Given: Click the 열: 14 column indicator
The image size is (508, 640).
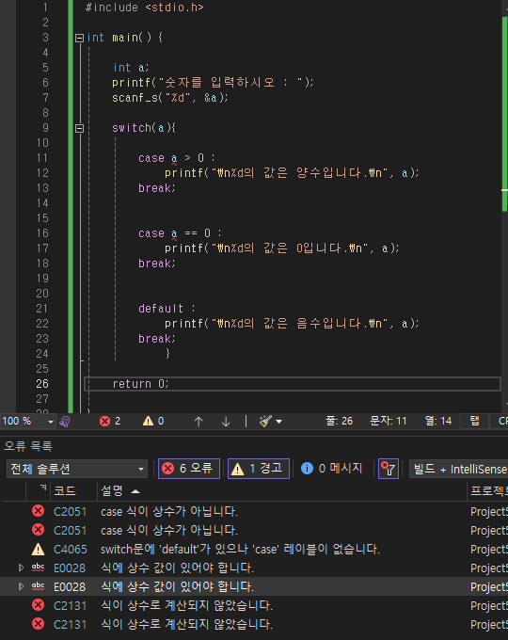Looking at the screenshot, I should pos(438,421).
